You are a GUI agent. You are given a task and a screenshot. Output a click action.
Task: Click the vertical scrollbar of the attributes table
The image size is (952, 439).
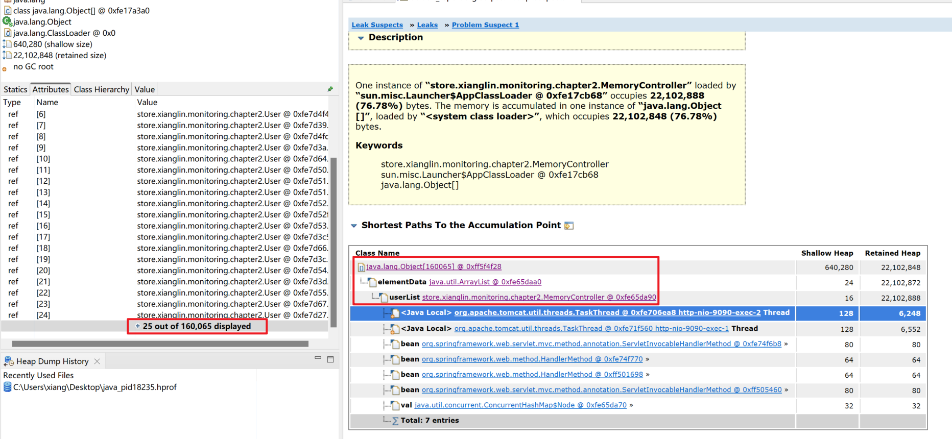tap(334, 242)
